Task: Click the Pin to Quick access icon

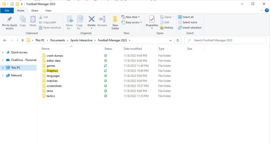Action: point(10,19)
